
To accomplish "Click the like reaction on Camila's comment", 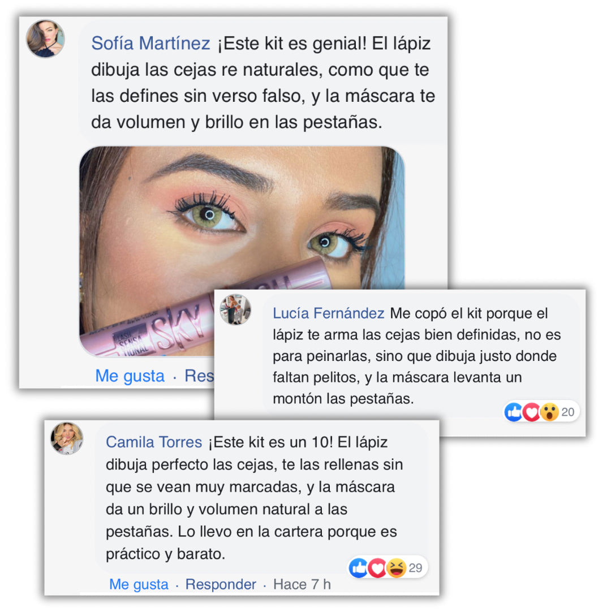I will (x=359, y=568).
